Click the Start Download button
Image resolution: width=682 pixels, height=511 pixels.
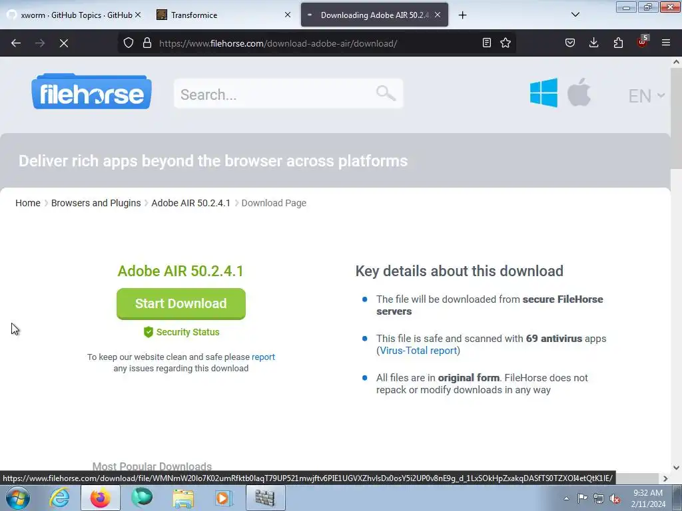tap(181, 303)
